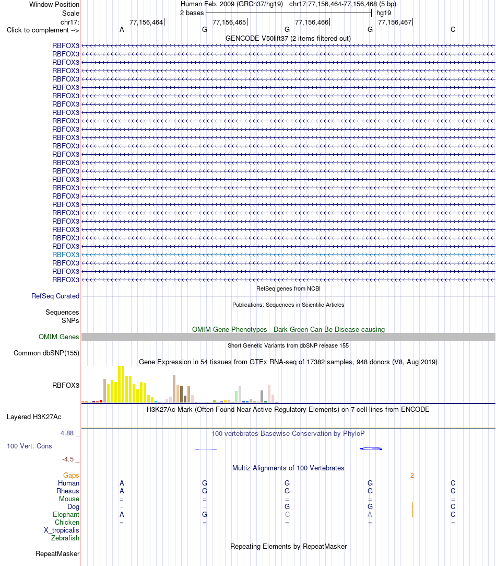496x566 pixels.
Task: Click the orange '2' gap count
Action: pos(412,476)
